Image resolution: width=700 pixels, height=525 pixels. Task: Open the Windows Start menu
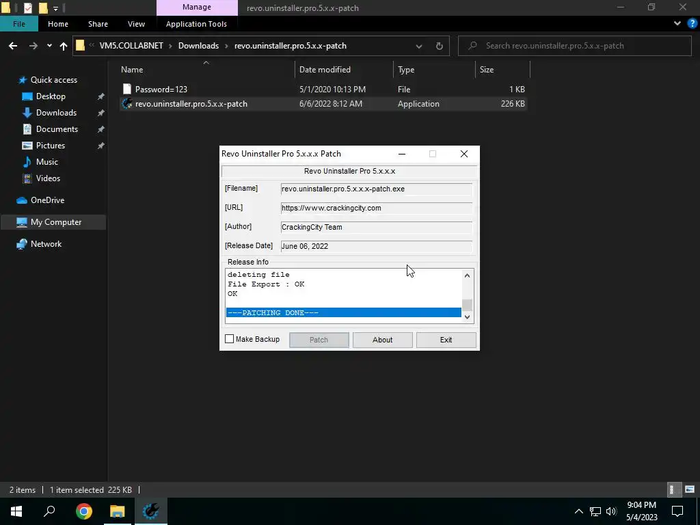tap(16, 511)
